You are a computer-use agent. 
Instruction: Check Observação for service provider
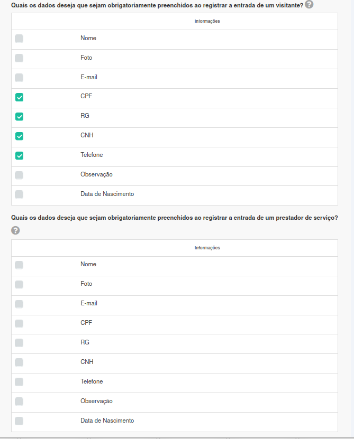19,401
